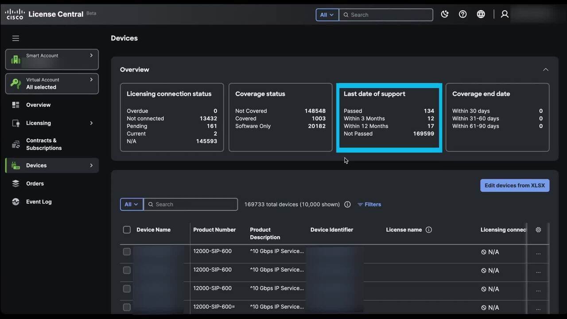Open Coverage status card
The height and width of the screenshot is (319, 567).
tap(280, 117)
